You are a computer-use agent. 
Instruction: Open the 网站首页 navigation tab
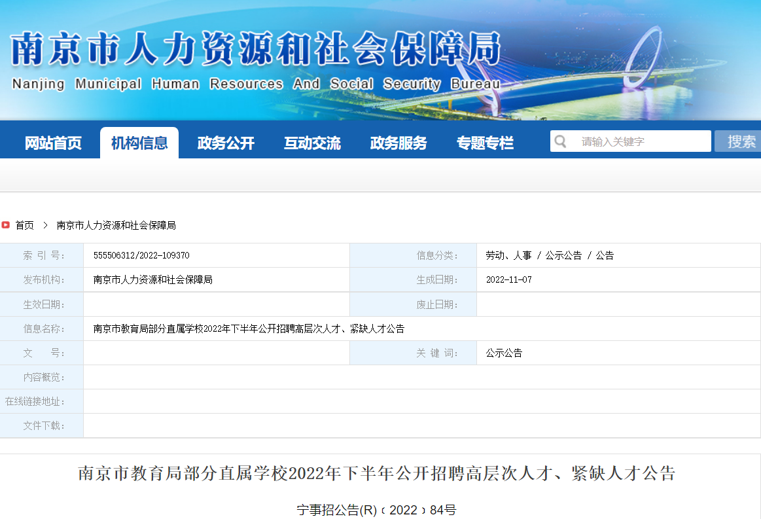[54, 143]
